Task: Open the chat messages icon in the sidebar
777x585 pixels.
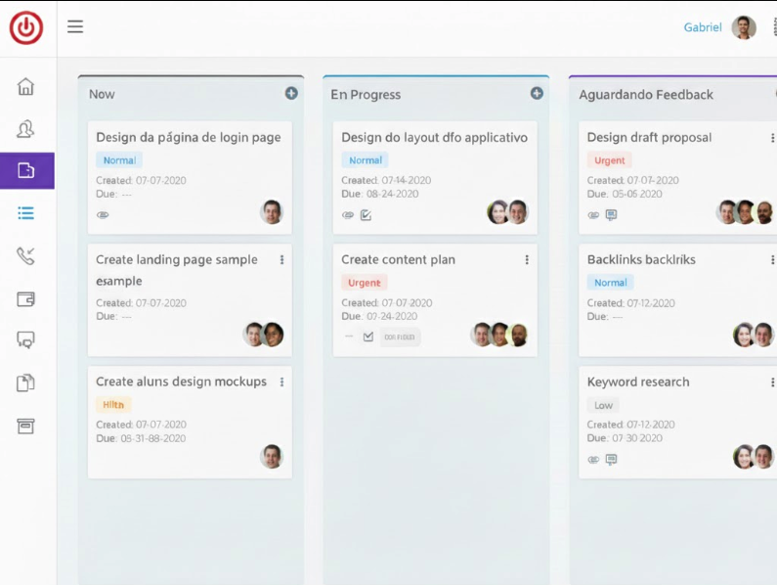Action: coord(26,340)
